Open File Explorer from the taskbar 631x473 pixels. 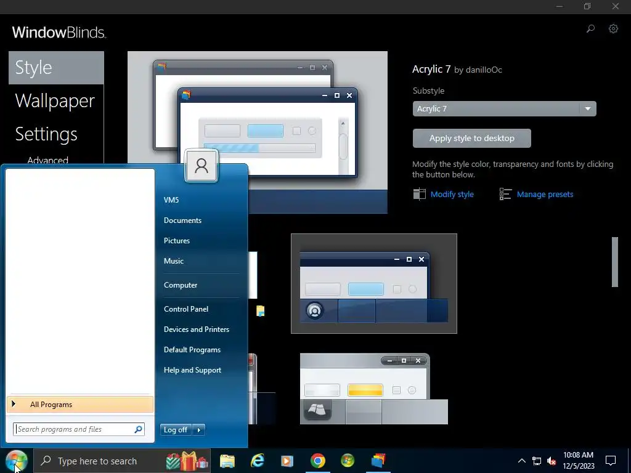click(x=227, y=461)
